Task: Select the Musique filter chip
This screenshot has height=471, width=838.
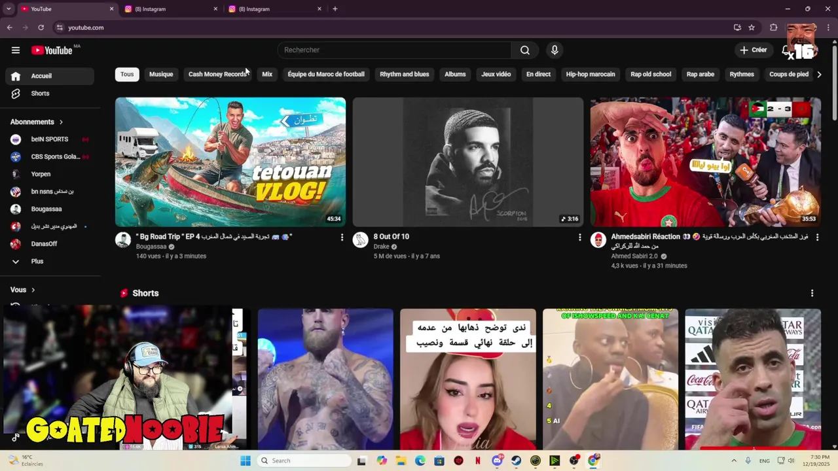Action: pyautogui.click(x=161, y=74)
